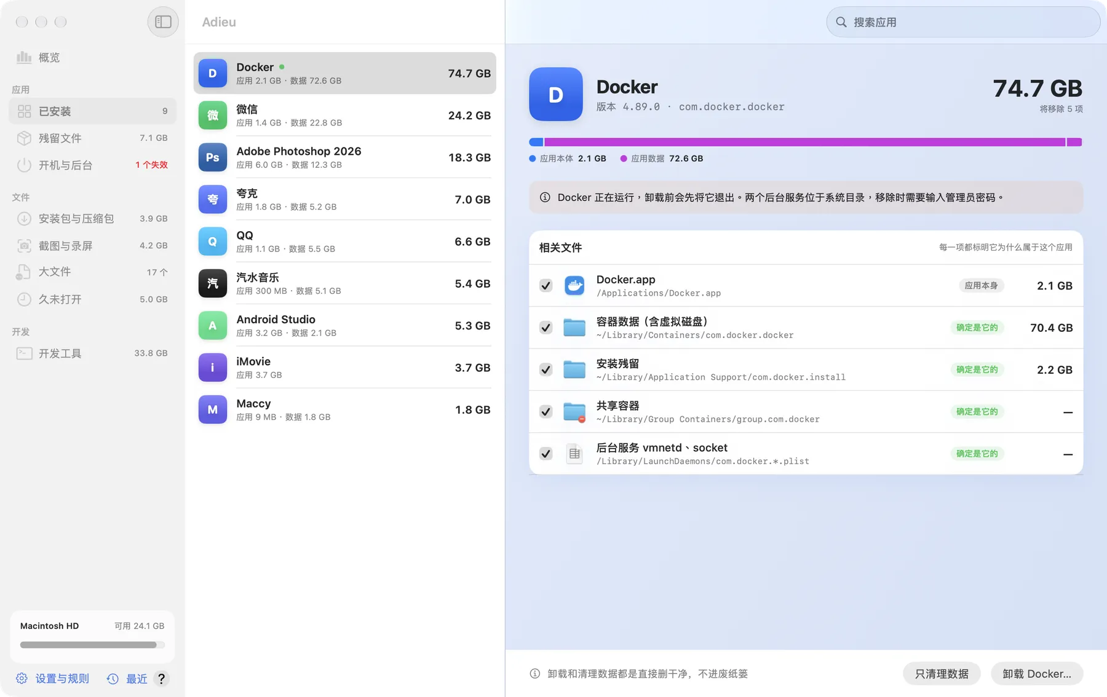
Task: Click the 确定是它的 tag on 安装残留 row
Action: point(977,369)
